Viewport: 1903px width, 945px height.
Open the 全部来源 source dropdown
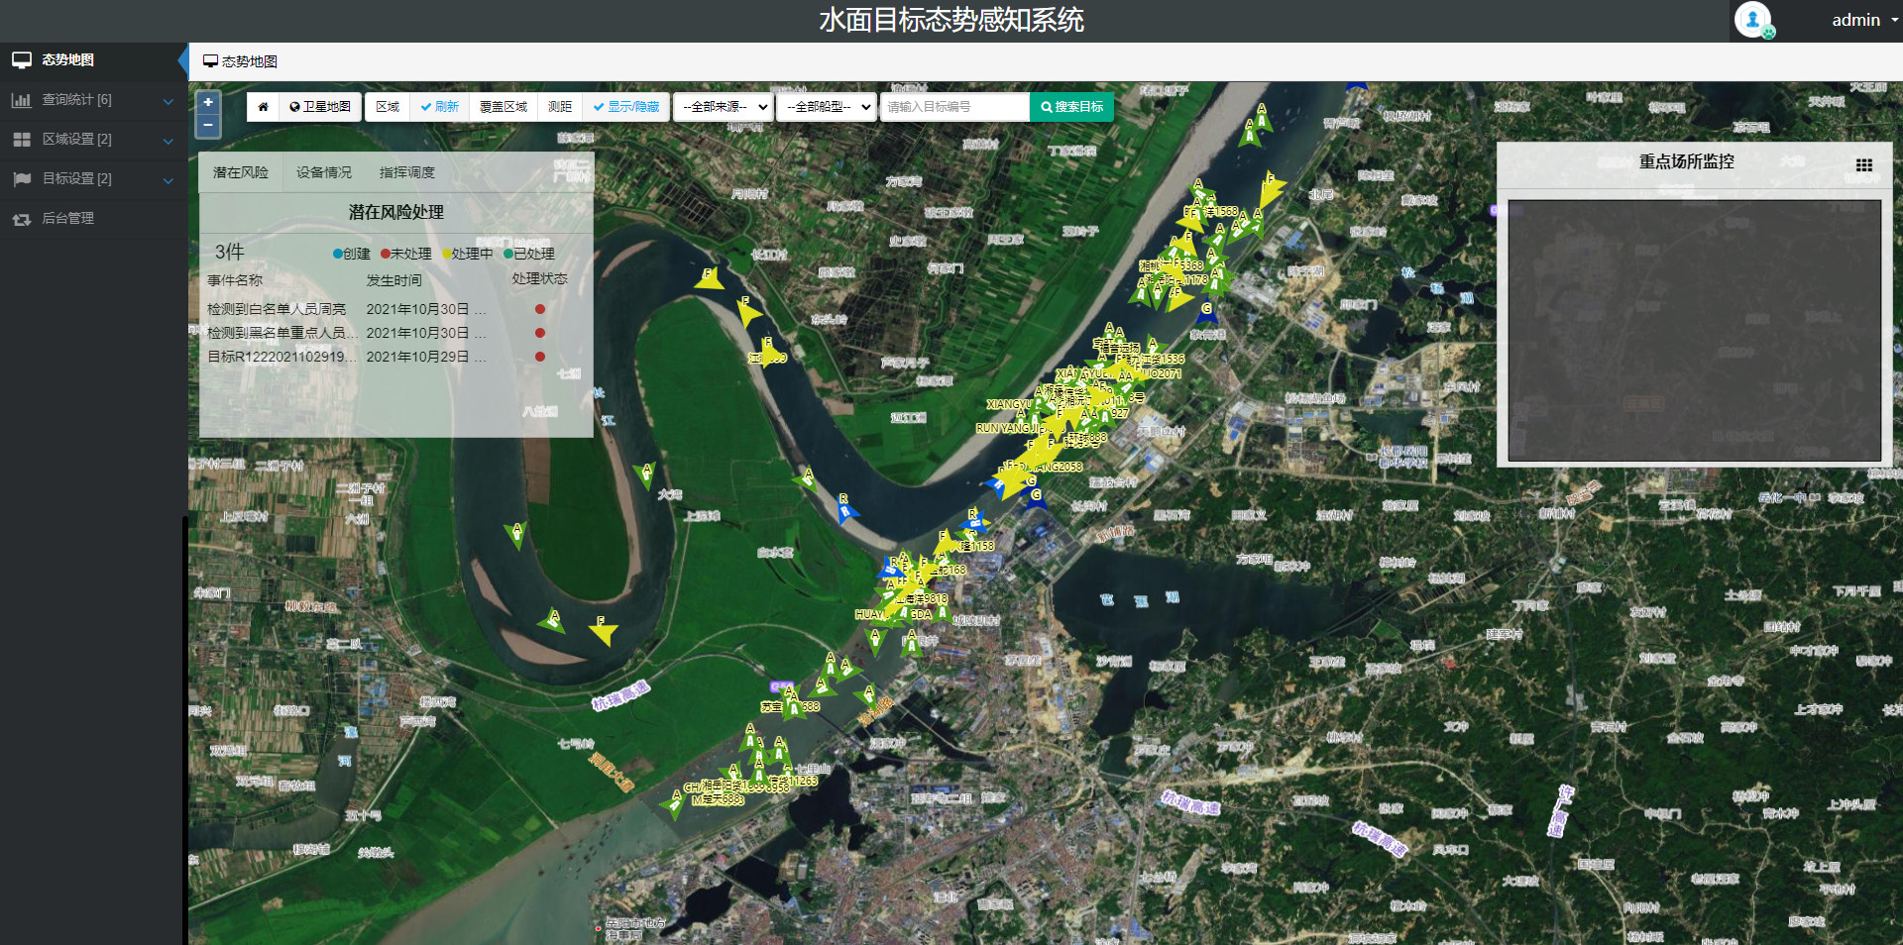(x=724, y=107)
